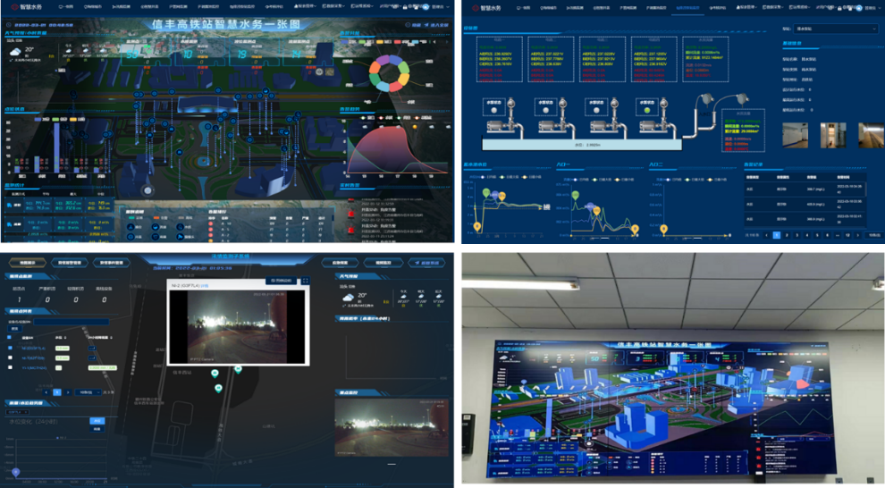This screenshot has width=885, height=488.
Task: Select the underlined active tab in the pump window navbar
Action: pyautogui.click(x=687, y=8)
